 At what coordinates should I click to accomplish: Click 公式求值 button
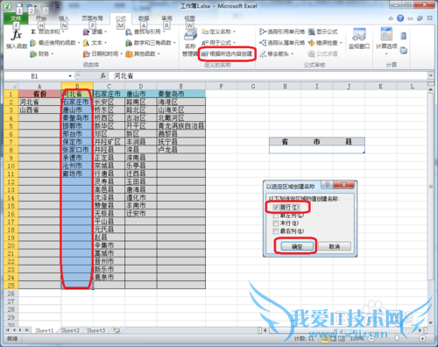322,53
